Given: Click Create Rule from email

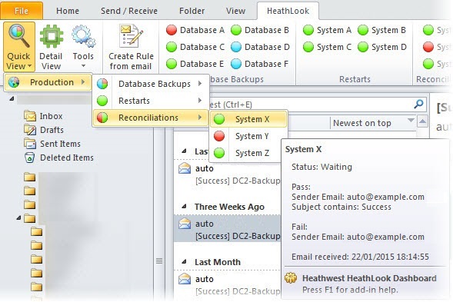Looking at the screenshot, I should (131, 47).
